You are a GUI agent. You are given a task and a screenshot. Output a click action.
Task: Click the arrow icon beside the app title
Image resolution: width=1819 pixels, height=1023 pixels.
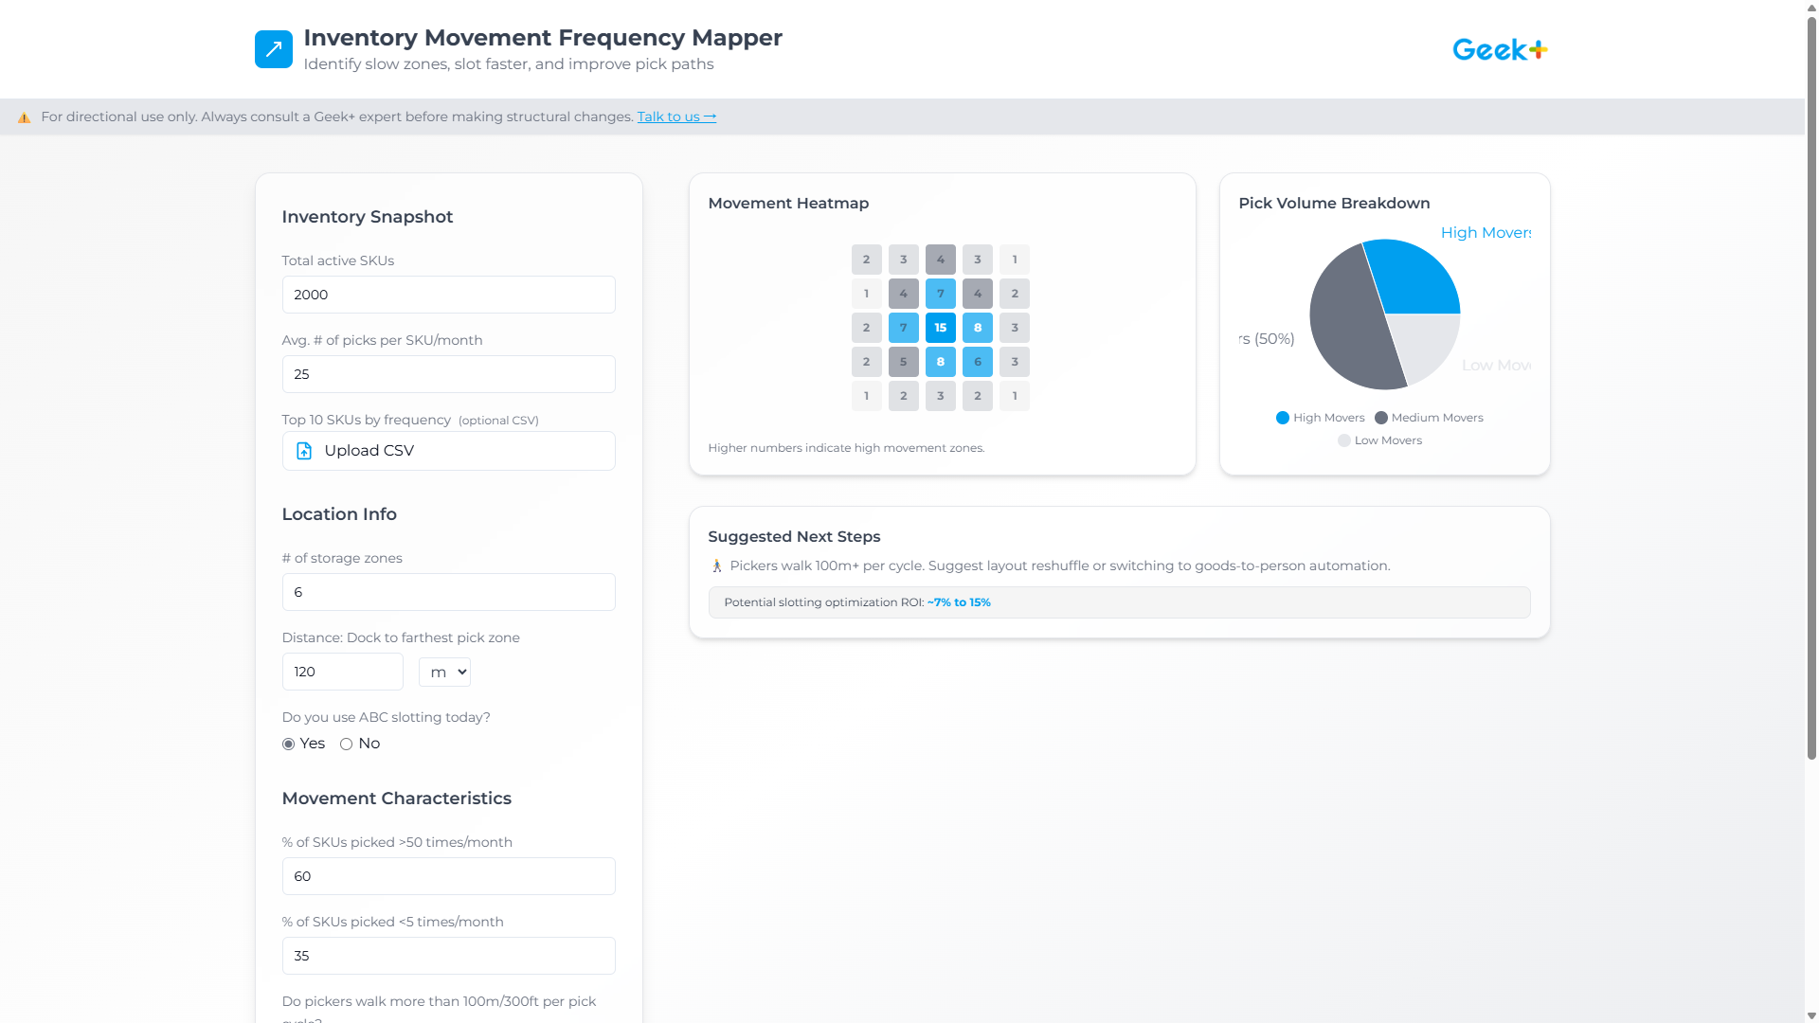[x=273, y=48]
